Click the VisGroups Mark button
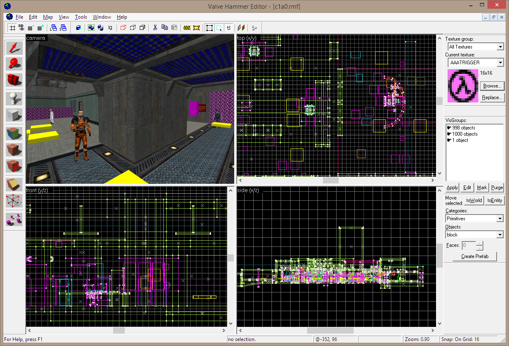509x346 pixels. click(x=482, y=188)
